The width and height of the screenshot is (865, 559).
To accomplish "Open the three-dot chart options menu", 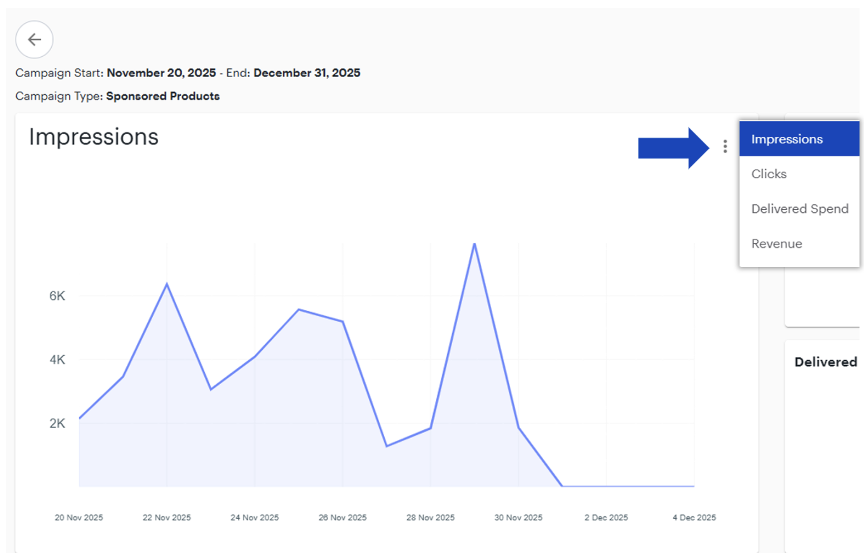I will click(x=725, y=146).
